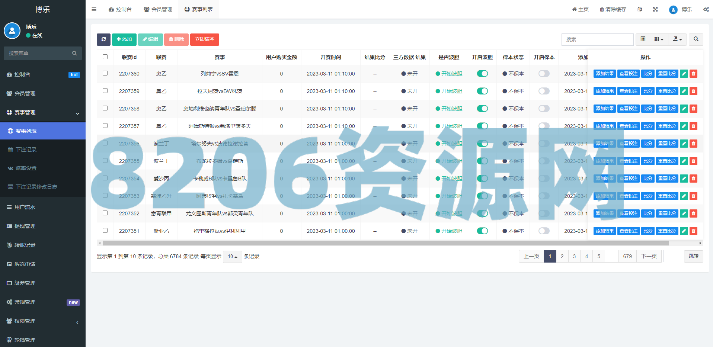Disable 开启波胆 switch for match 2207351

[x=482, y=231]
